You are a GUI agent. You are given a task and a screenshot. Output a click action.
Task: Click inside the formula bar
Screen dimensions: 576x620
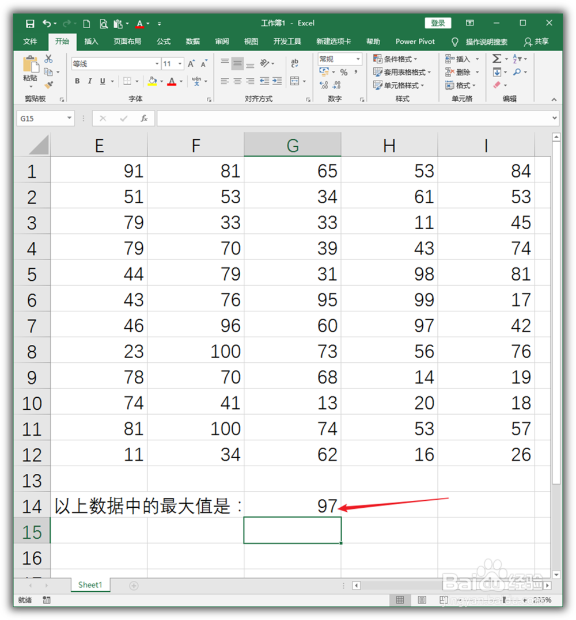click(346, 118)
